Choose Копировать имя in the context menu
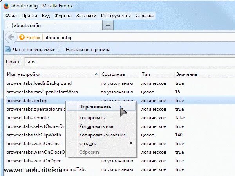Screen dimensions: 235x176 [x=101, y=126]
